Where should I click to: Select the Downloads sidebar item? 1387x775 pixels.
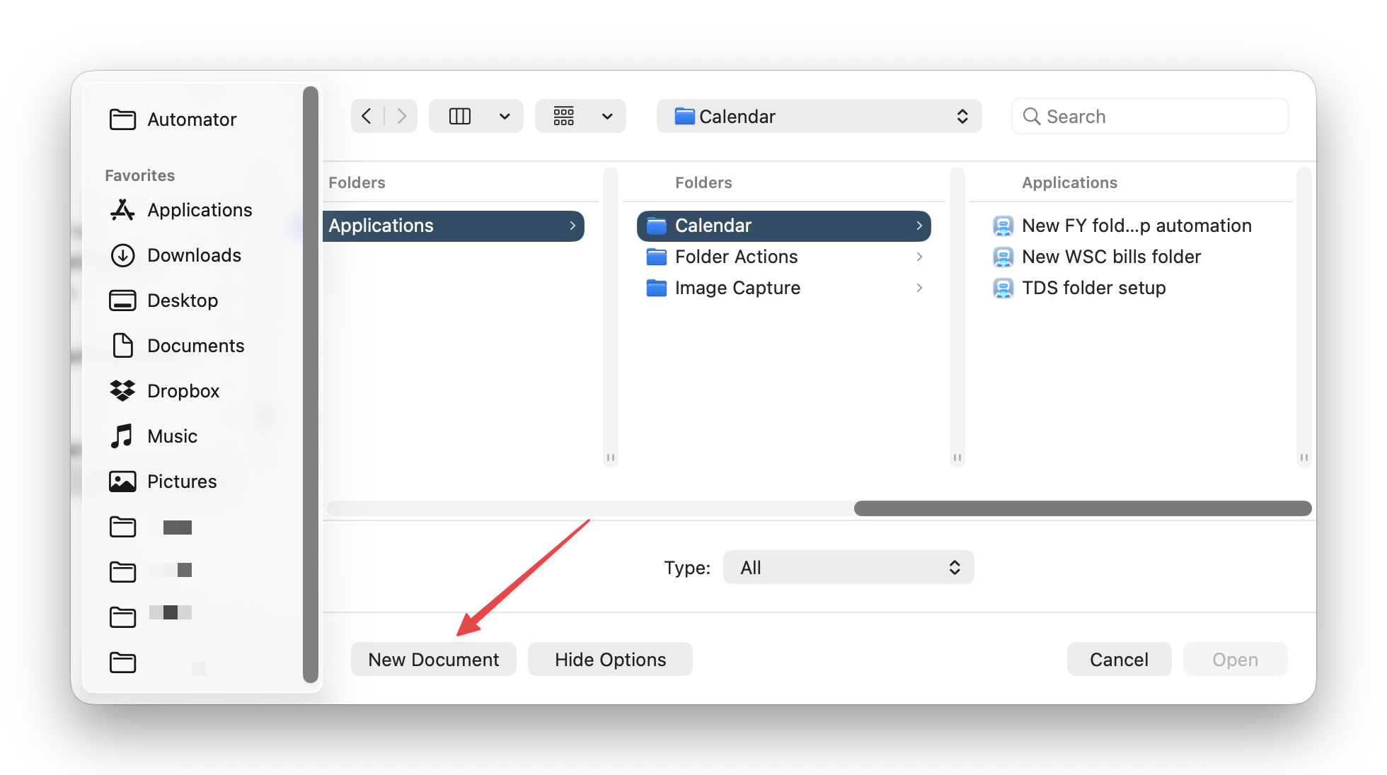[194, 255]
